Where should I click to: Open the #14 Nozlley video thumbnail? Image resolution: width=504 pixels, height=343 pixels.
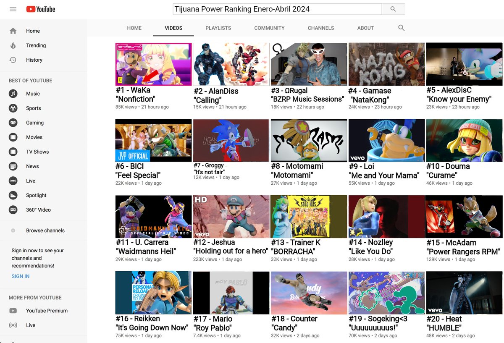pyautogui.click(x=386, y=217)
